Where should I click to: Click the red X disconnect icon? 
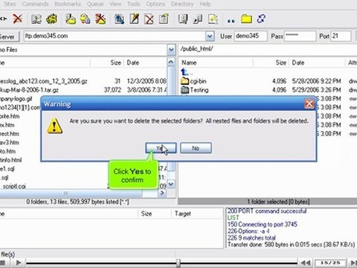tap(17, 19)
